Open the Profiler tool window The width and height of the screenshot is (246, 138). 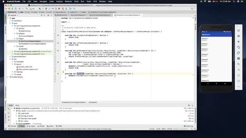(x=41, y=126)
